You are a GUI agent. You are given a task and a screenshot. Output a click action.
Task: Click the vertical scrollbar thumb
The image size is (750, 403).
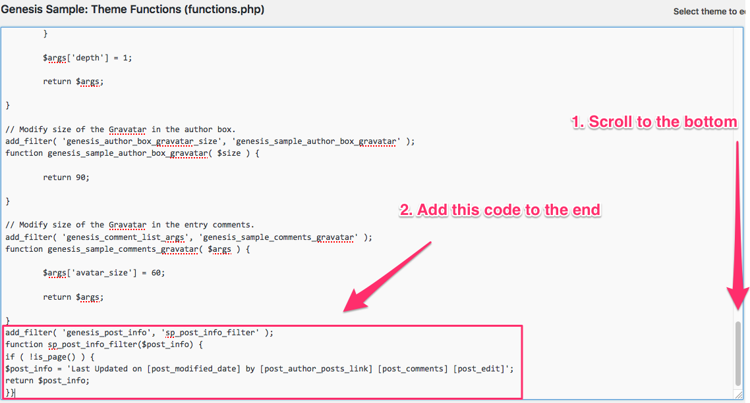pyautogui.click(x=738, y=354)
